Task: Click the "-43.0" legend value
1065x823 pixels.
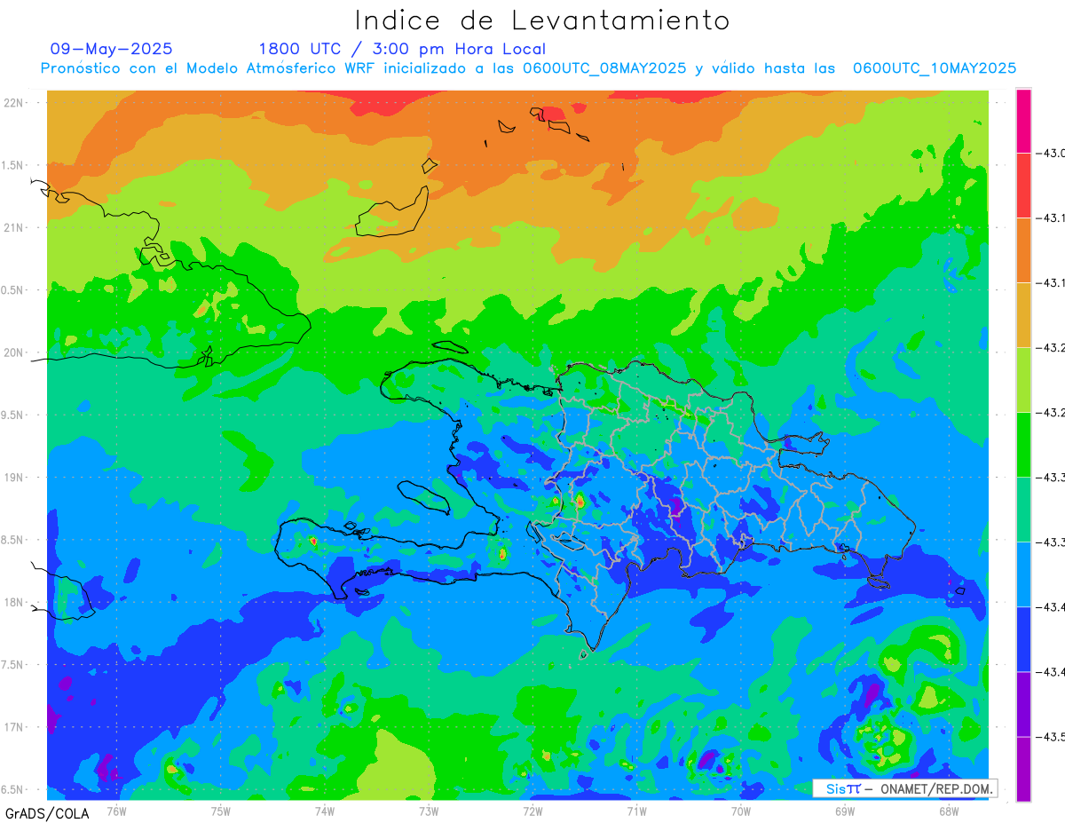Action: pyautogui.click(x=1051, y=153)
